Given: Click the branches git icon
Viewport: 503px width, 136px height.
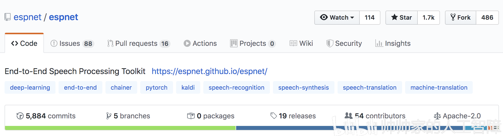Looking at the screenshot, I should tap(109, 116).
